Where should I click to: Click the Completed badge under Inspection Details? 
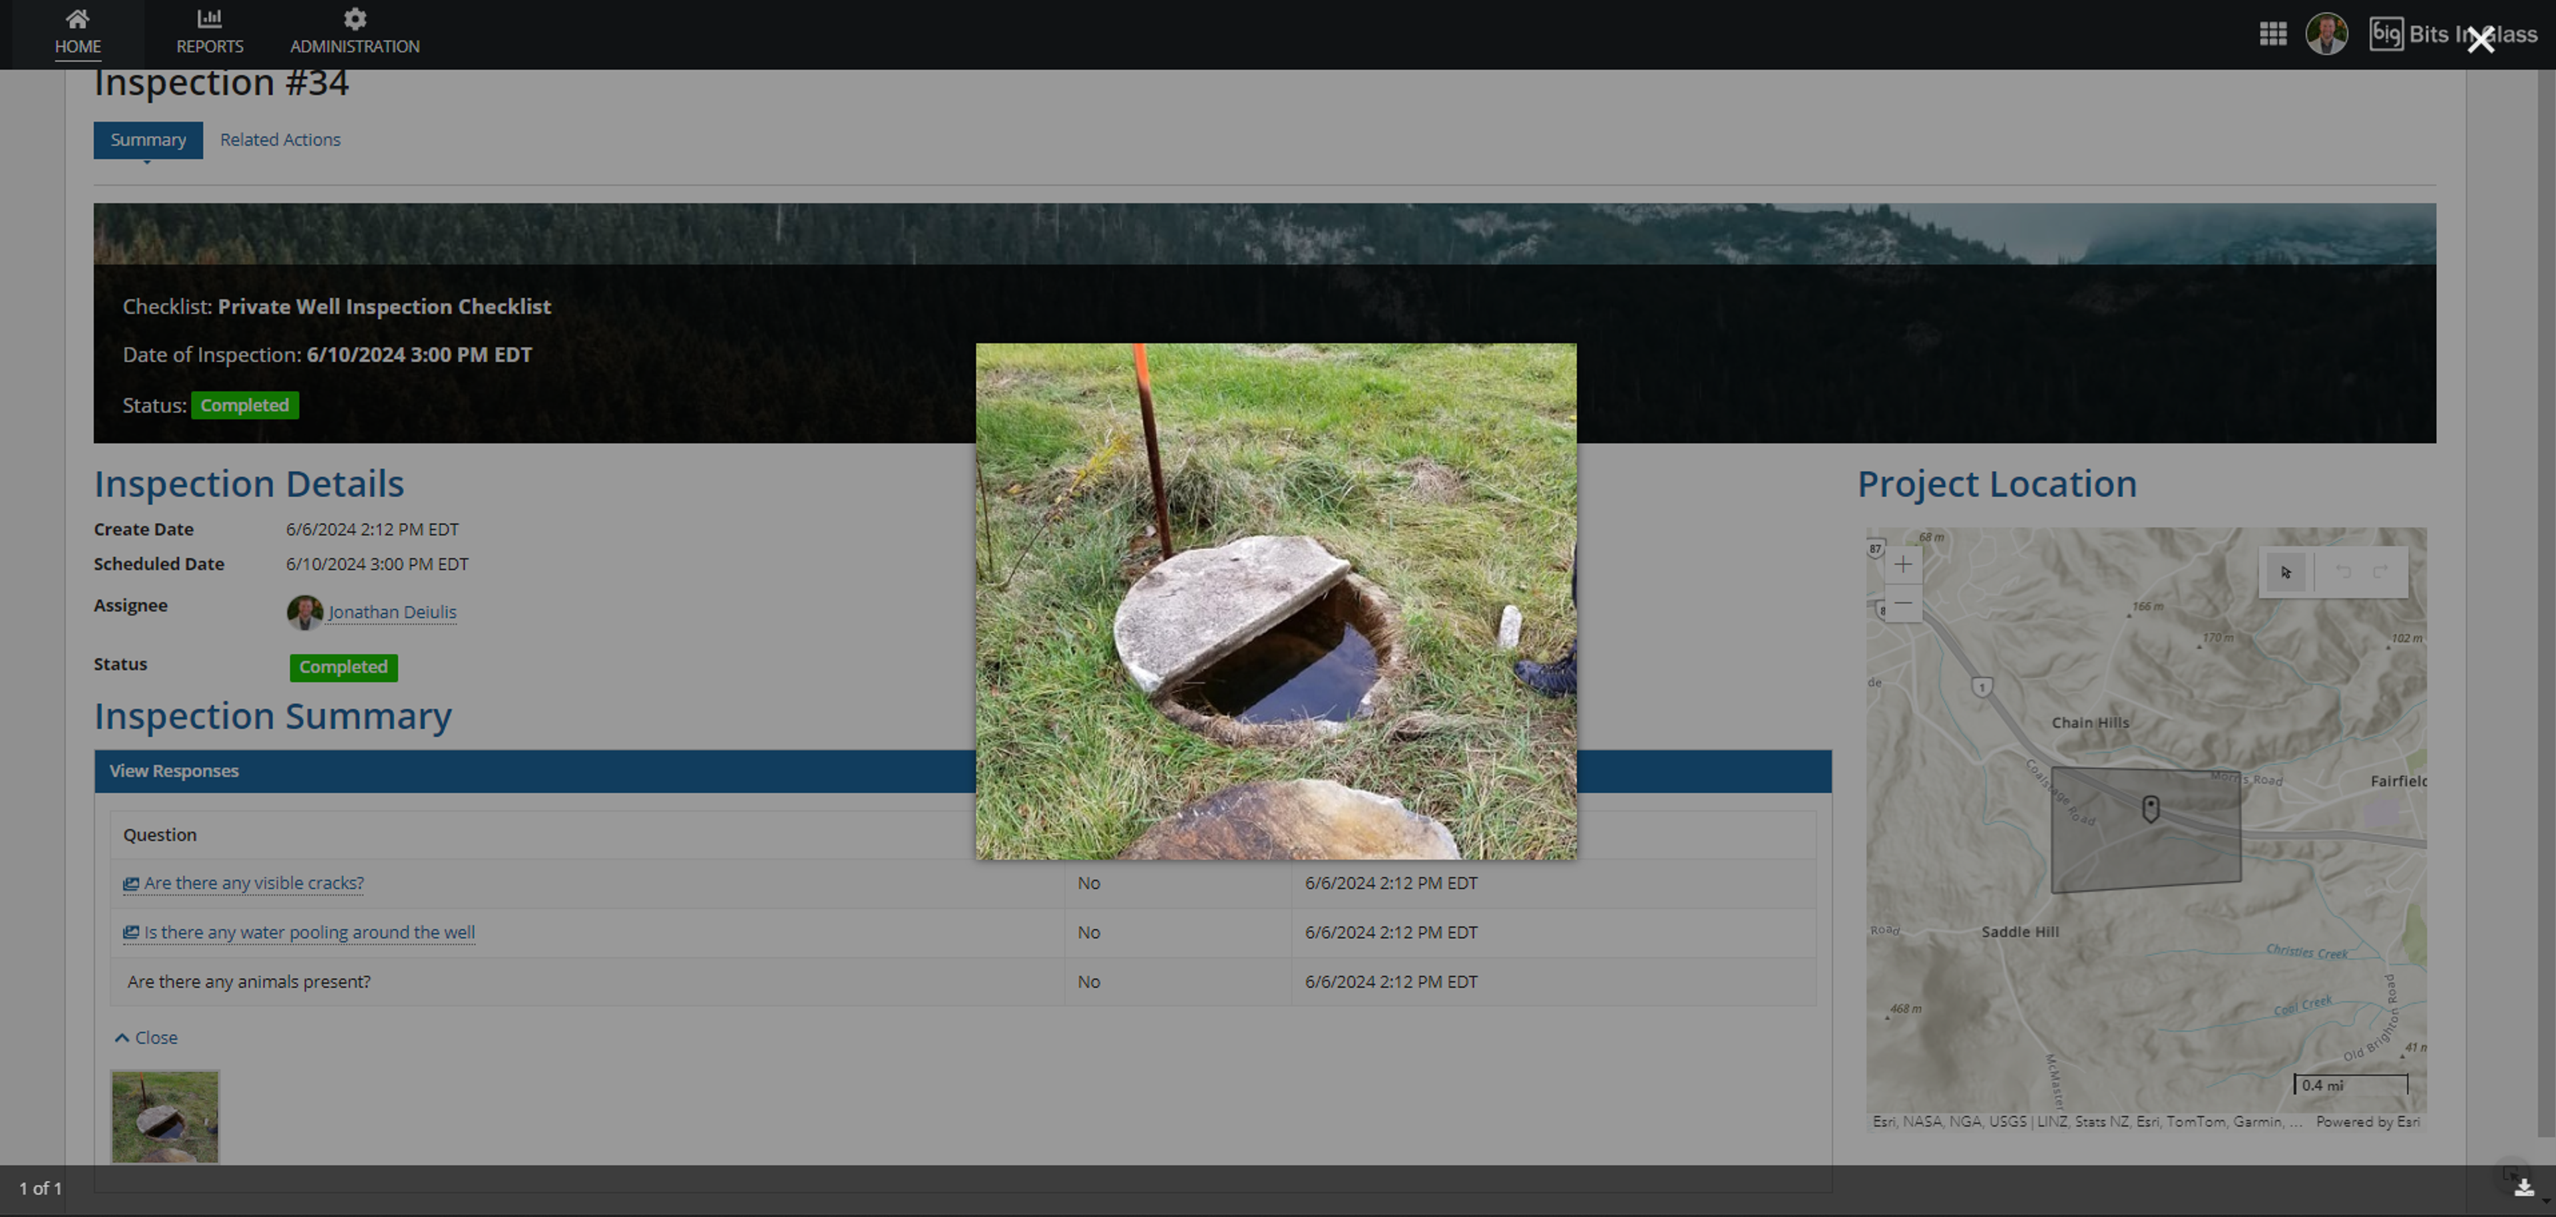tap(343, 667)
